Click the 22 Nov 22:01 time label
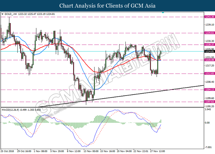Screen dimensions: 215x154 (141, 151)
